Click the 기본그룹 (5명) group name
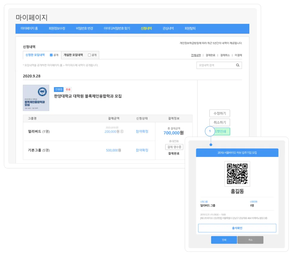 click(39, 150)
